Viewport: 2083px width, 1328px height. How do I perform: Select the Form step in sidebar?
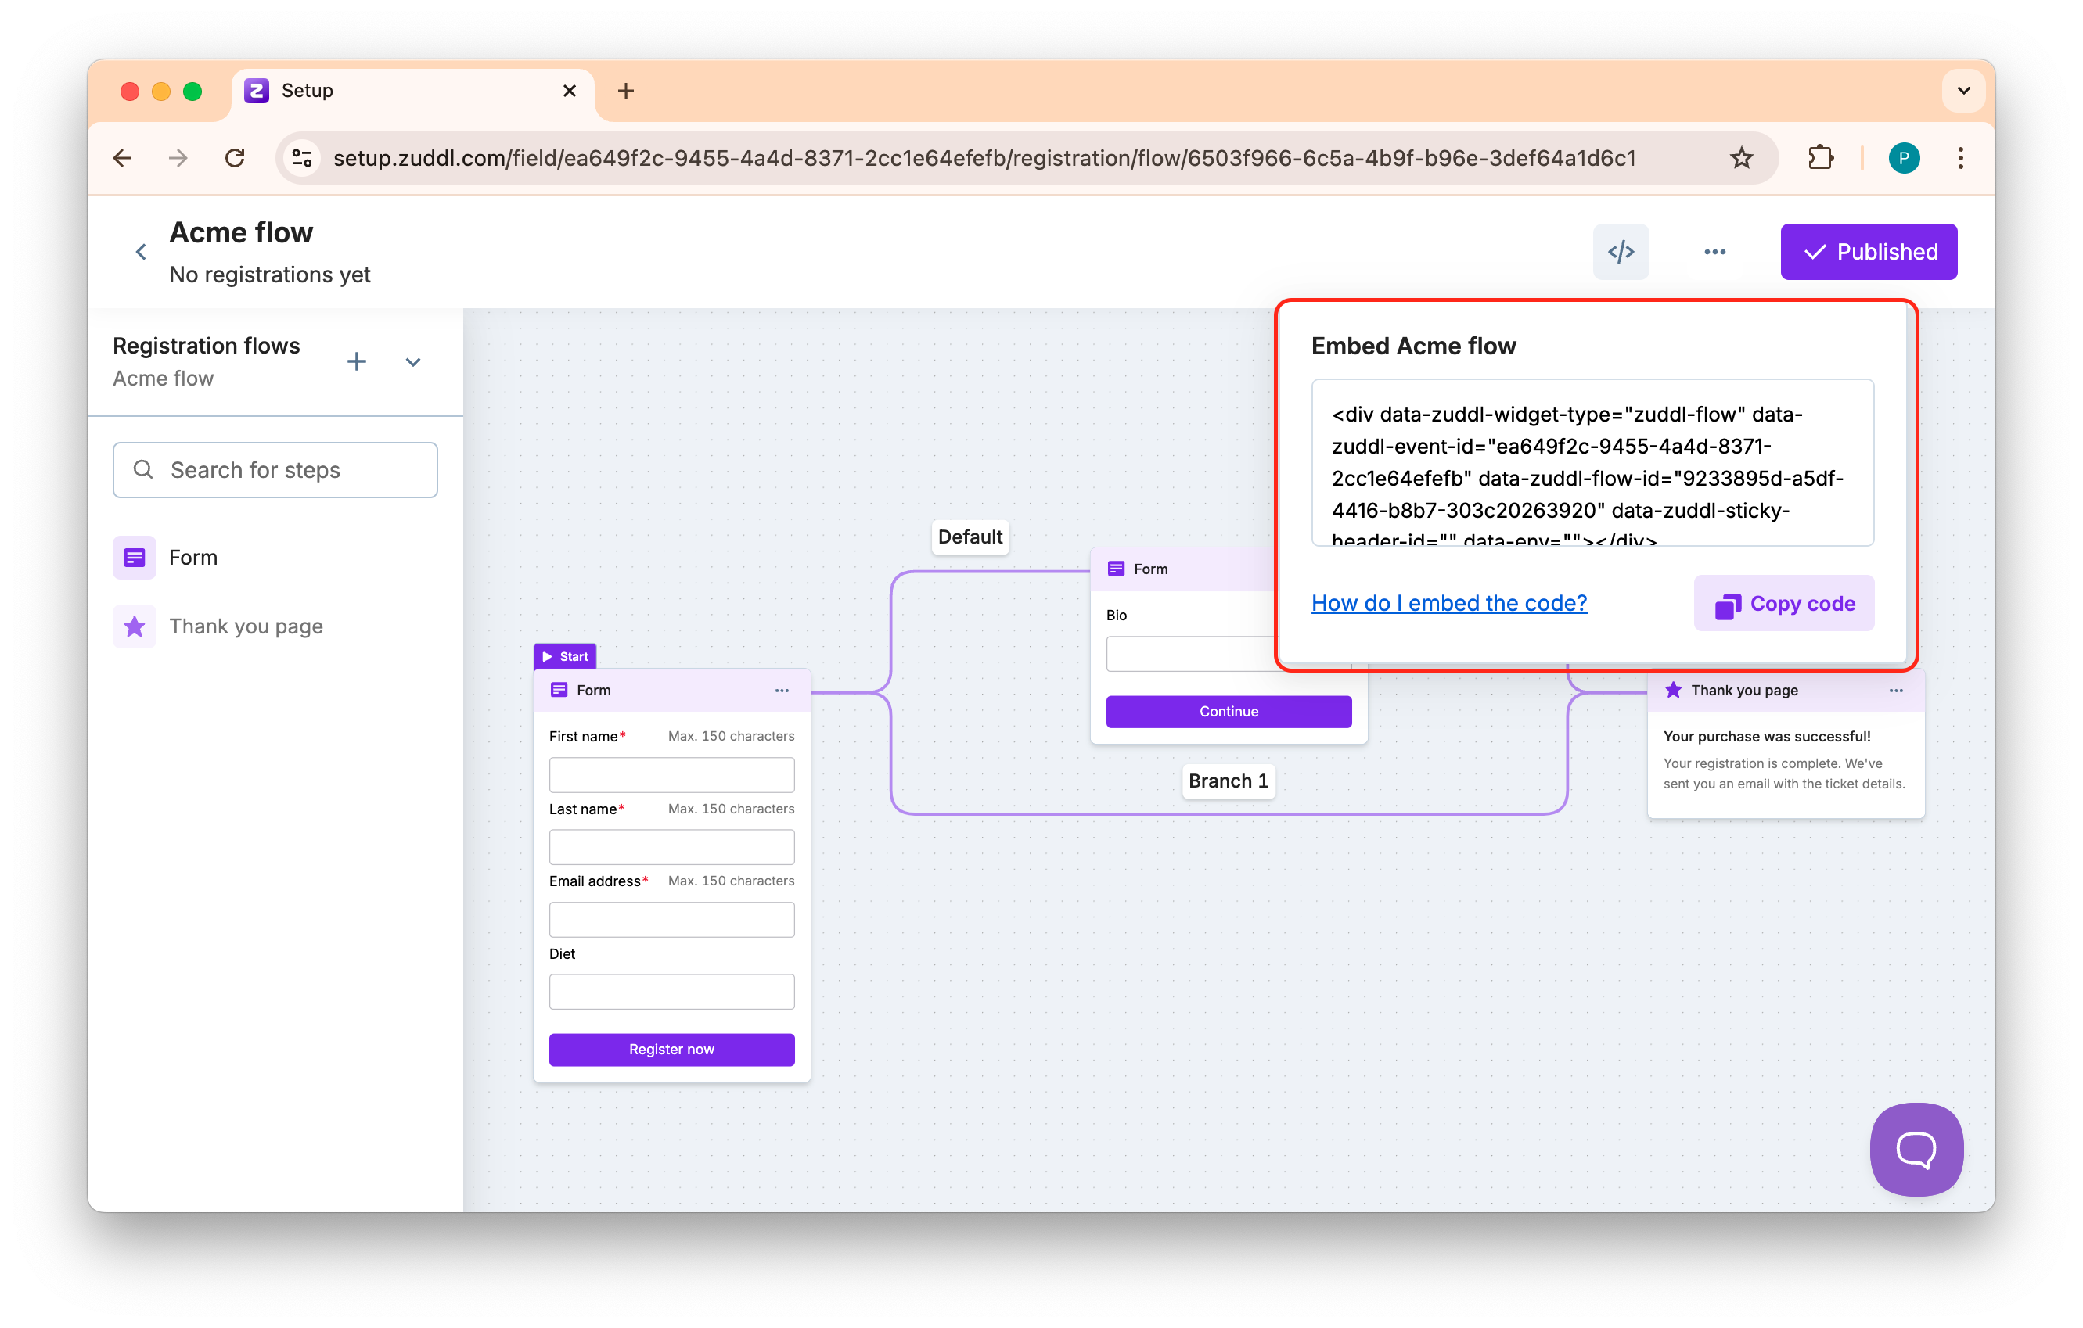click(x=193, y=558)
